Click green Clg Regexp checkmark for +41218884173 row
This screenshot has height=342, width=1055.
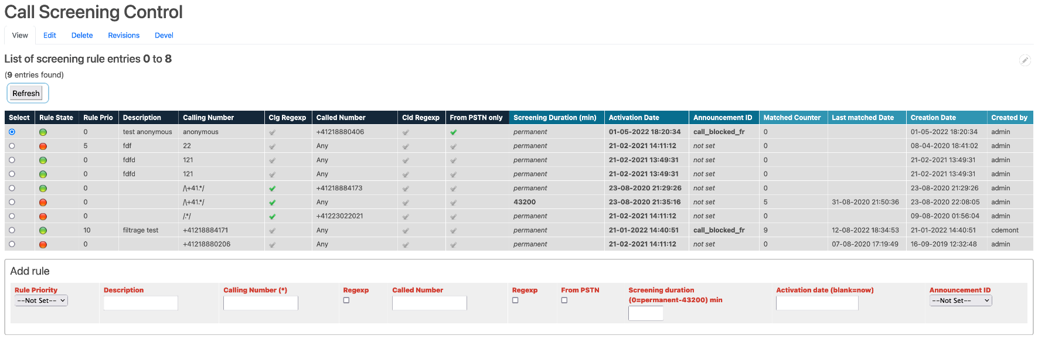point(272,189)
